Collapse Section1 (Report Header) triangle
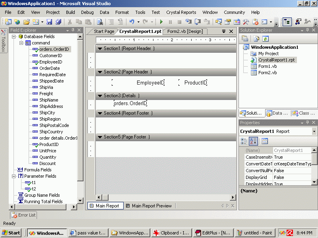The image size is (318, 238). coord(100,48)
